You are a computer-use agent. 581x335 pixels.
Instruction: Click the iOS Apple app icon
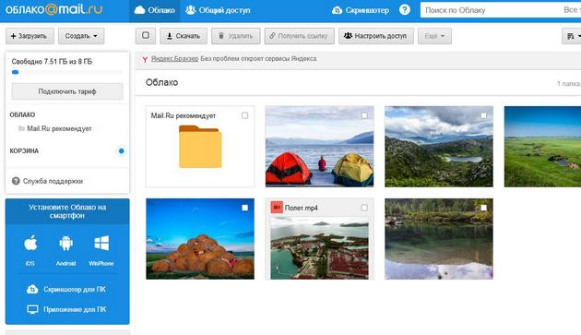coord(30,244)
